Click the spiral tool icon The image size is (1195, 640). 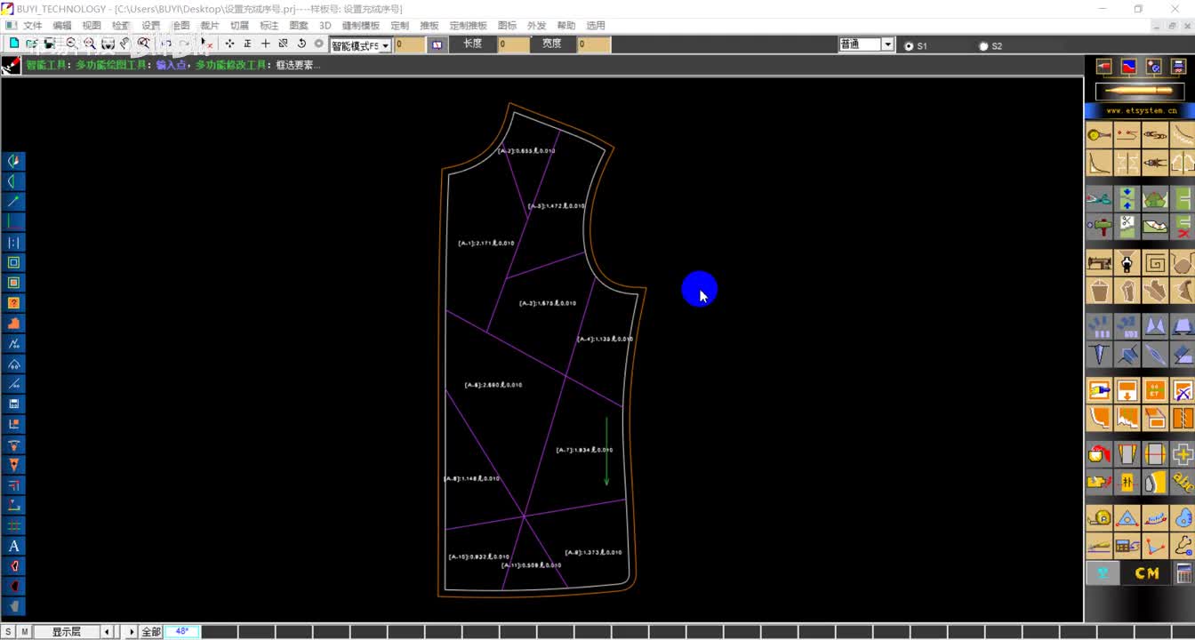pyautogui.click(x=1155, y=263)
